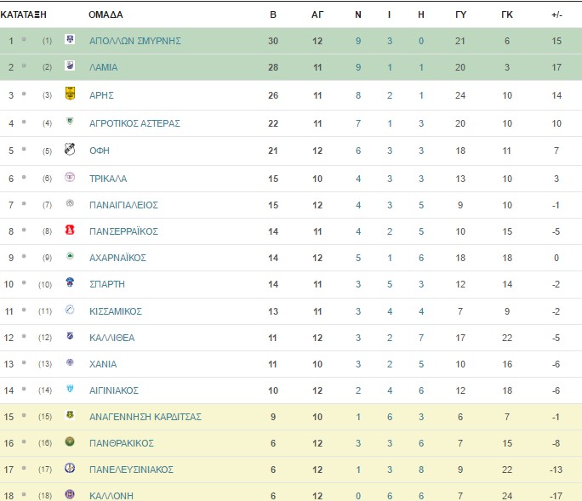Screen dimensions: 582x501
Task: Open the ΠΑΝΑΙΓΙΑΛΕΙΟΣ team link
Action: point(123,205)
